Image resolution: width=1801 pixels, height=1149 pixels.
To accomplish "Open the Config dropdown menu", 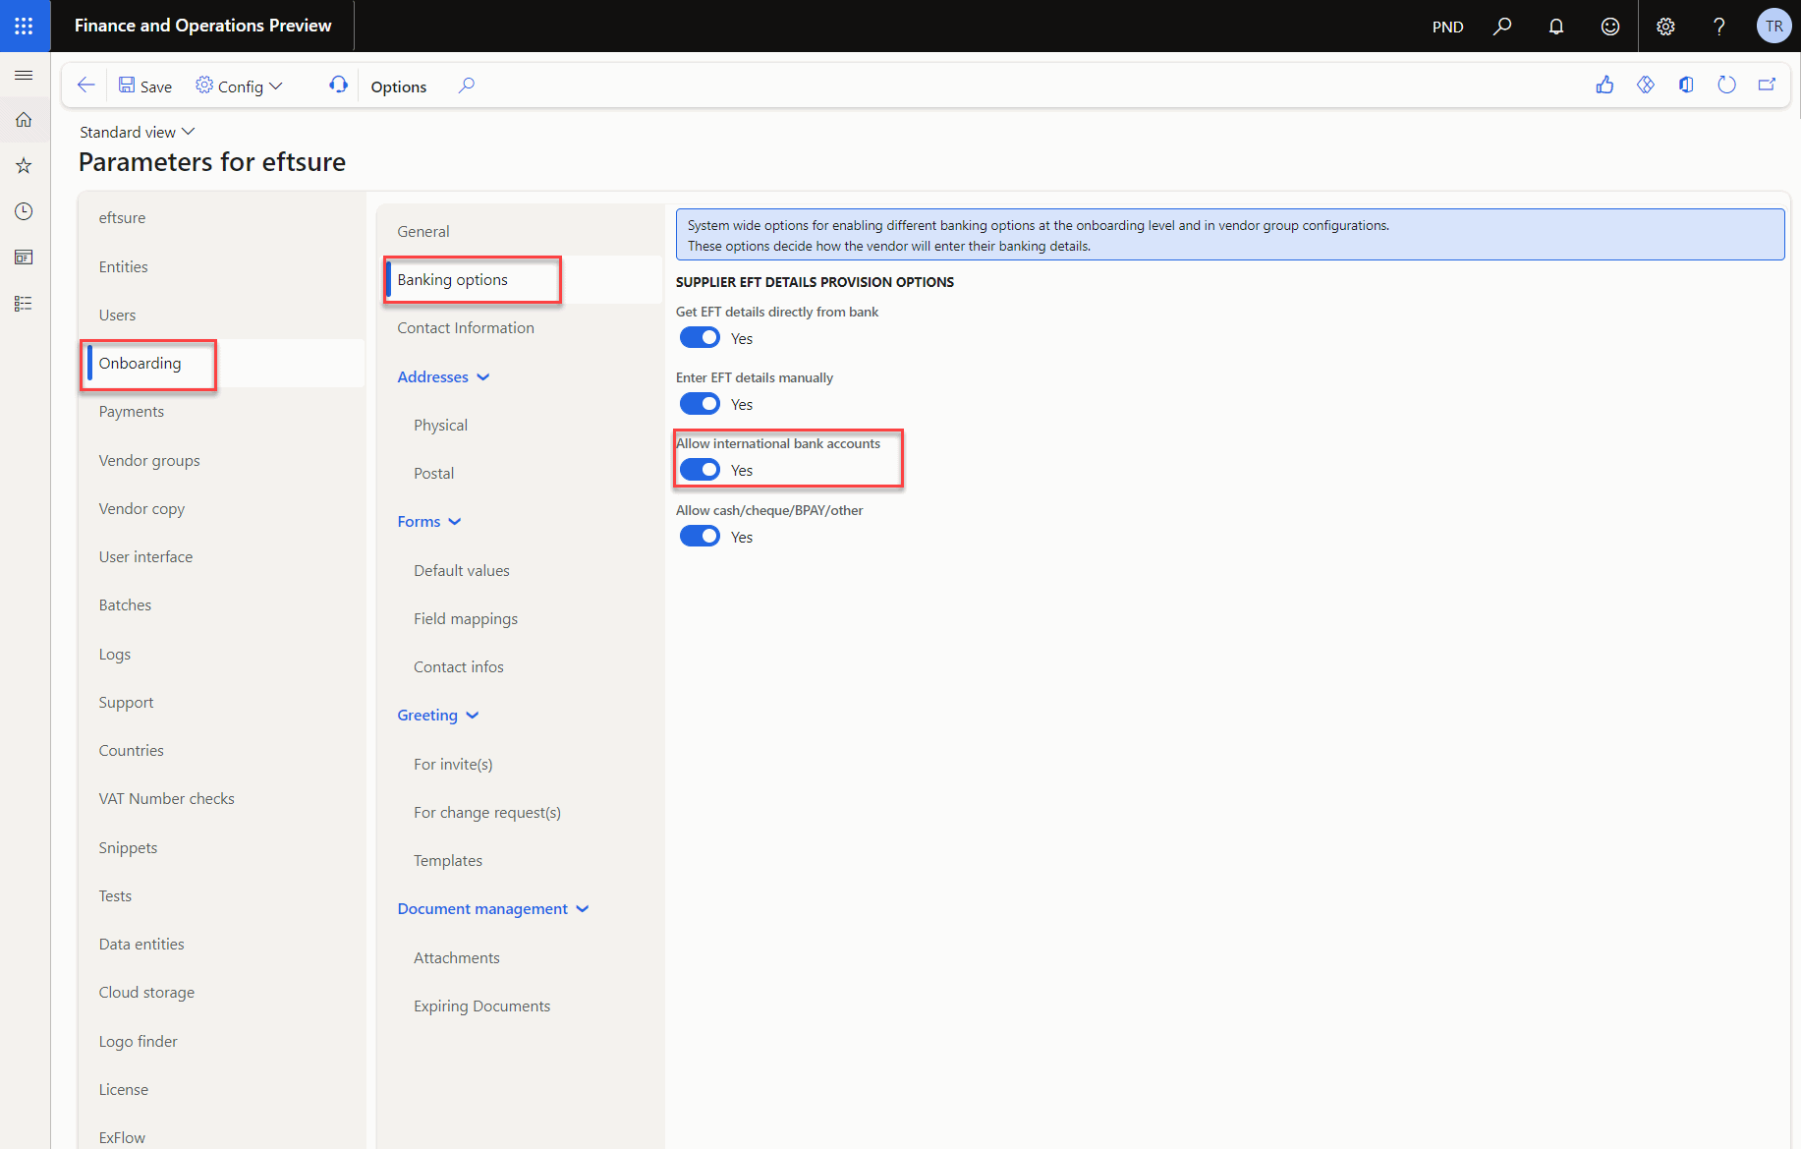I will click(239, 86).
